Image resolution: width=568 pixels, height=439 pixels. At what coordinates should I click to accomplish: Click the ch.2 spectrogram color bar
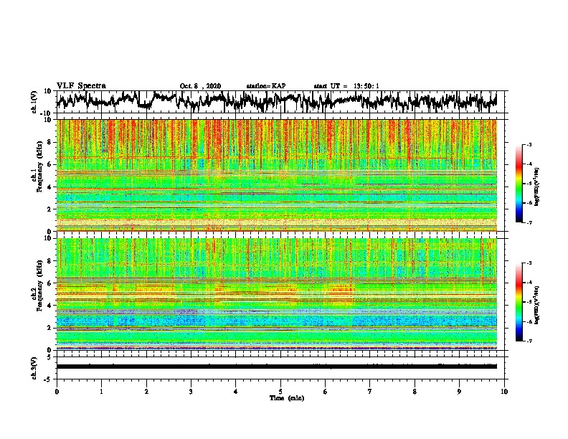(x=519, y=302)
